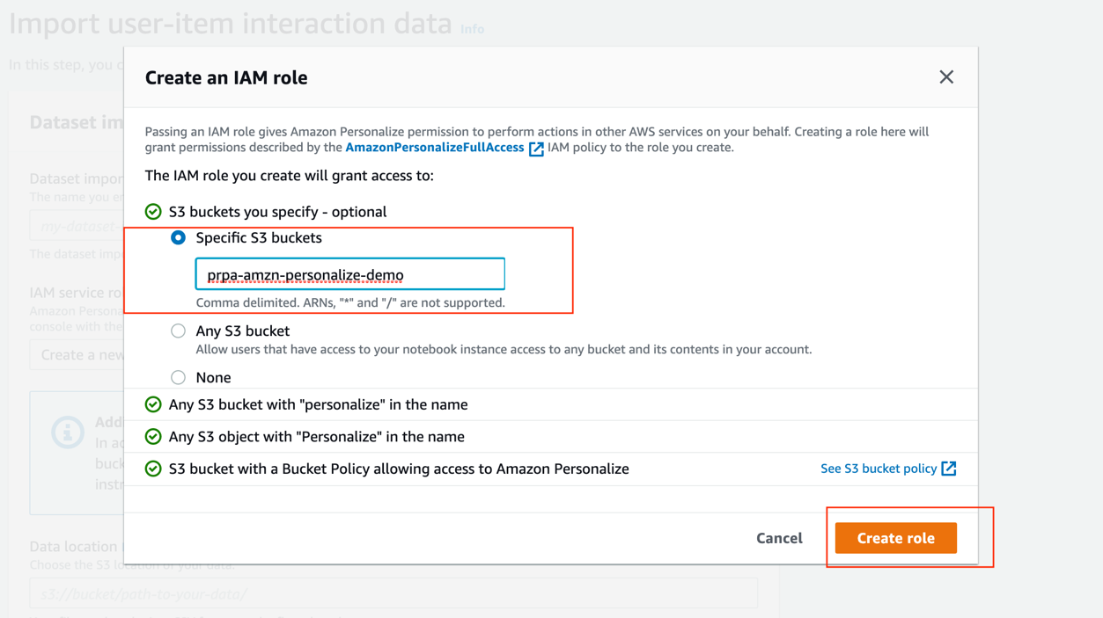Image resolution: width=1103 pixels, height=618 pixels.
Task: Click the orange Create role button
Action: click(x=895, y=538)
